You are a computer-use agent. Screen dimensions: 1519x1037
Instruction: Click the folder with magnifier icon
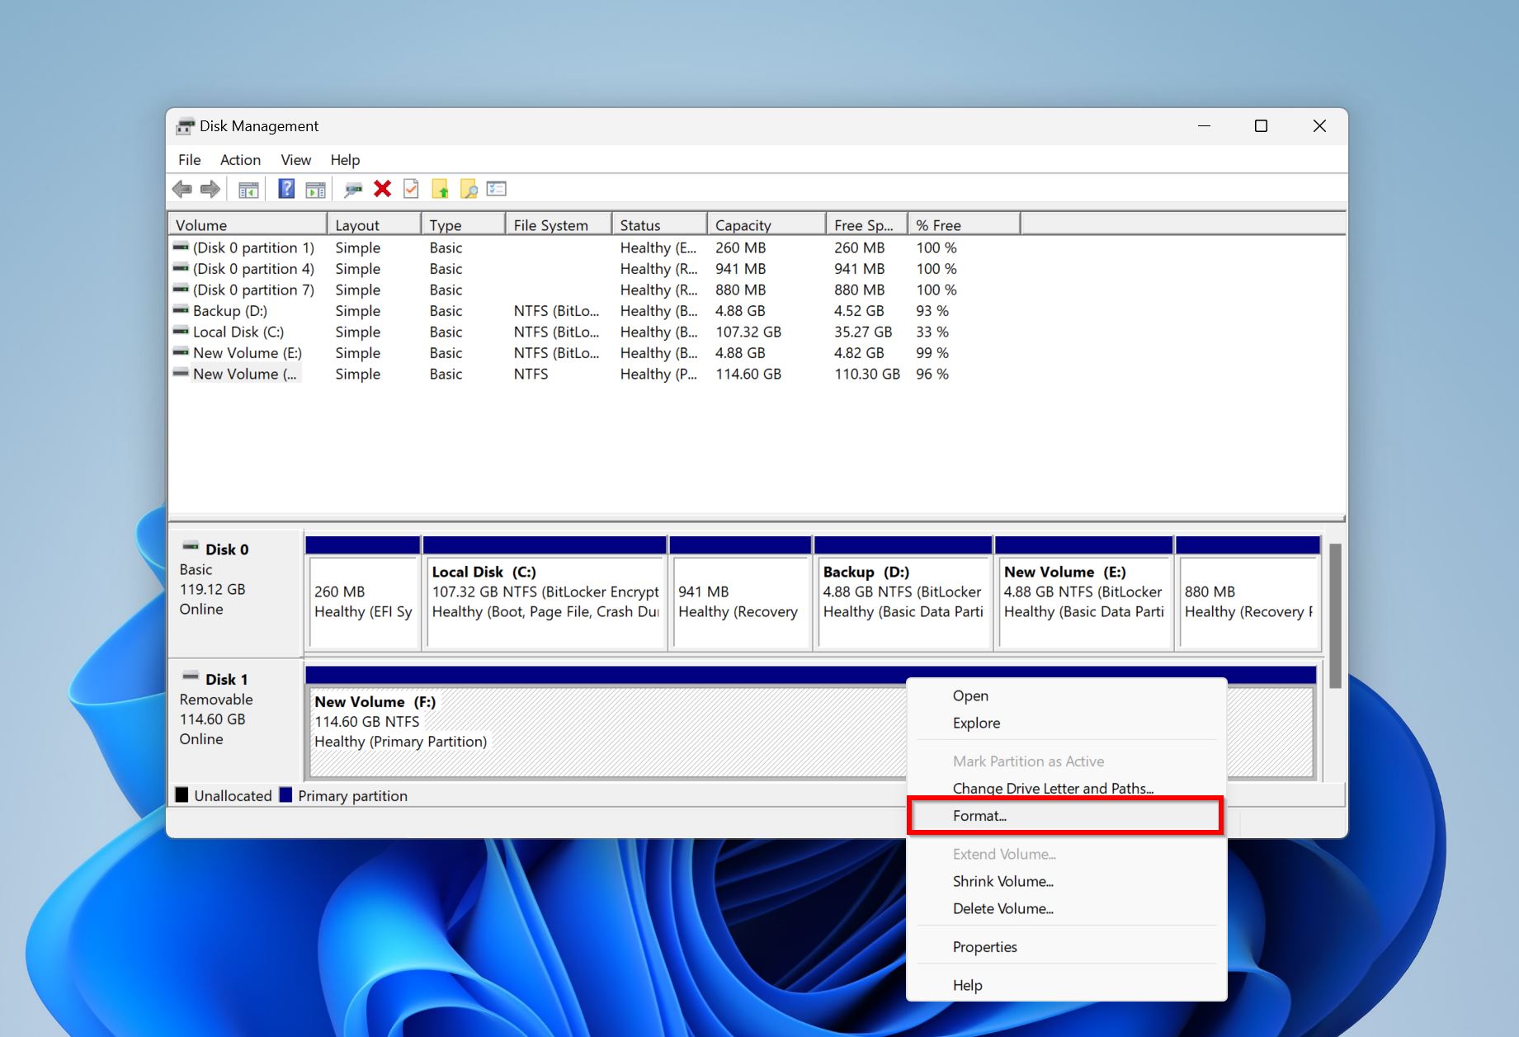point(469,189)
